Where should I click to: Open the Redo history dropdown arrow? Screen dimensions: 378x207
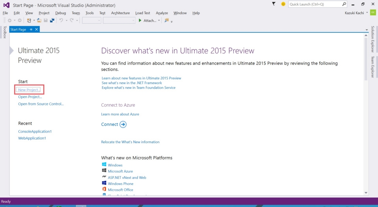(77, 21)
